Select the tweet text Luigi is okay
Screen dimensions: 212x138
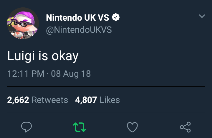(43, 56)
